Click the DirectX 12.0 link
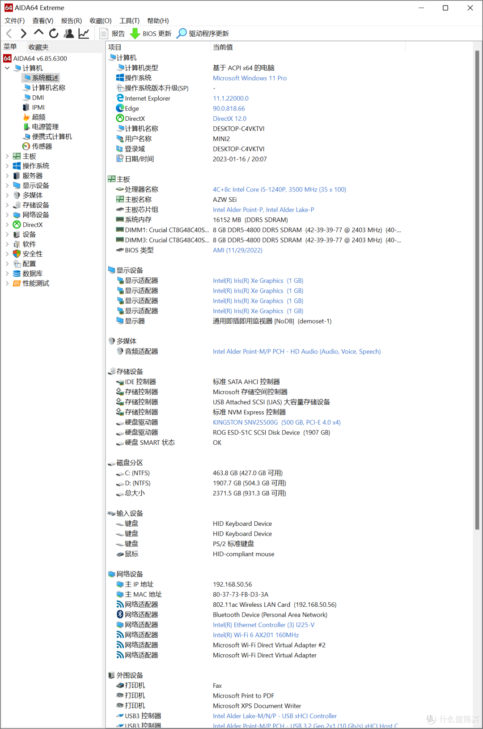The height and width of the screenshot is (729, 483). pyautogui.click(x=229, y=119)
